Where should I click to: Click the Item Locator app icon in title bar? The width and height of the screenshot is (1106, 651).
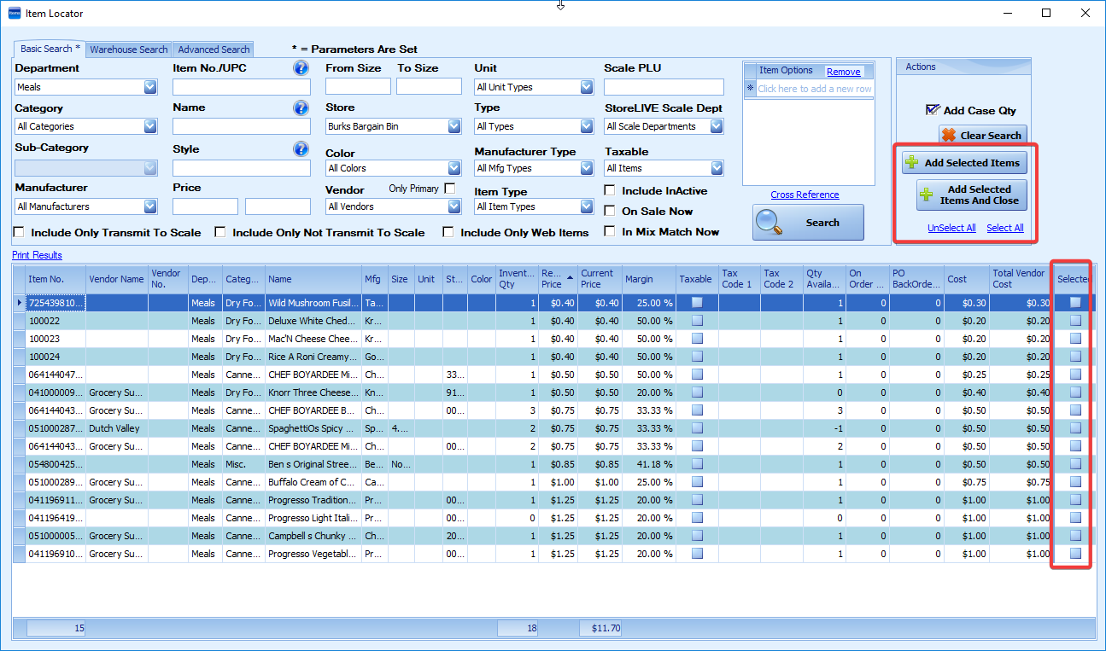pos(14,14)
